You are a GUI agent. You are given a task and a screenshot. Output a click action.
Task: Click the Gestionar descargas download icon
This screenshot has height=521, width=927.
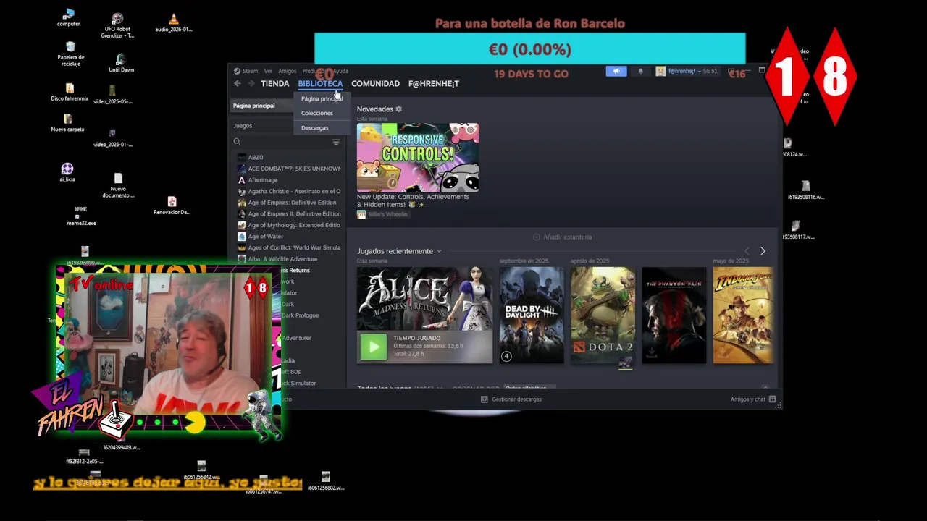[x=485, y=399]
